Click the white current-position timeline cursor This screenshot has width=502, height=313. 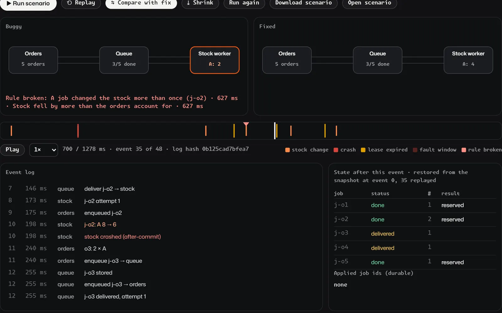[275, 131]
